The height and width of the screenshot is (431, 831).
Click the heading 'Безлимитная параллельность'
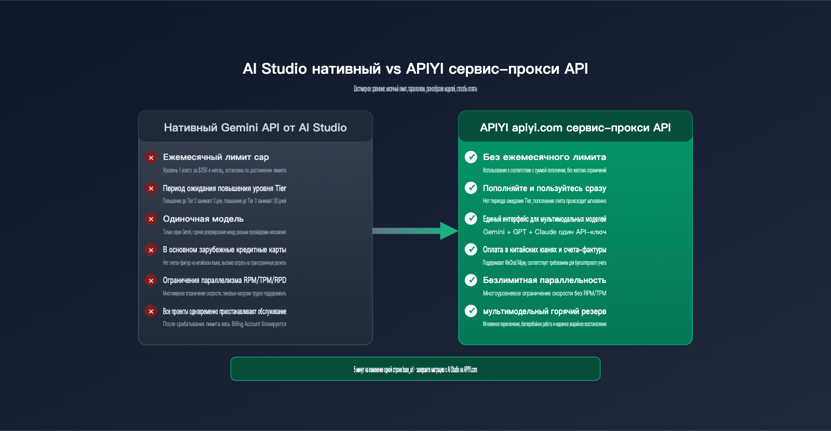tap(544, 280)
